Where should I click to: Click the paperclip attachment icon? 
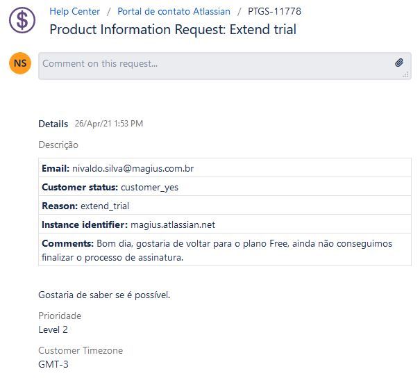tap(399, 63)
